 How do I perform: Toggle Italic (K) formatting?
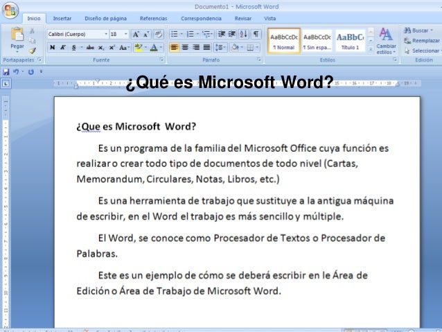click(63, 47)
